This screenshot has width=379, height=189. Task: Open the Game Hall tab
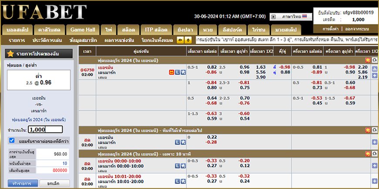(83, 30)
